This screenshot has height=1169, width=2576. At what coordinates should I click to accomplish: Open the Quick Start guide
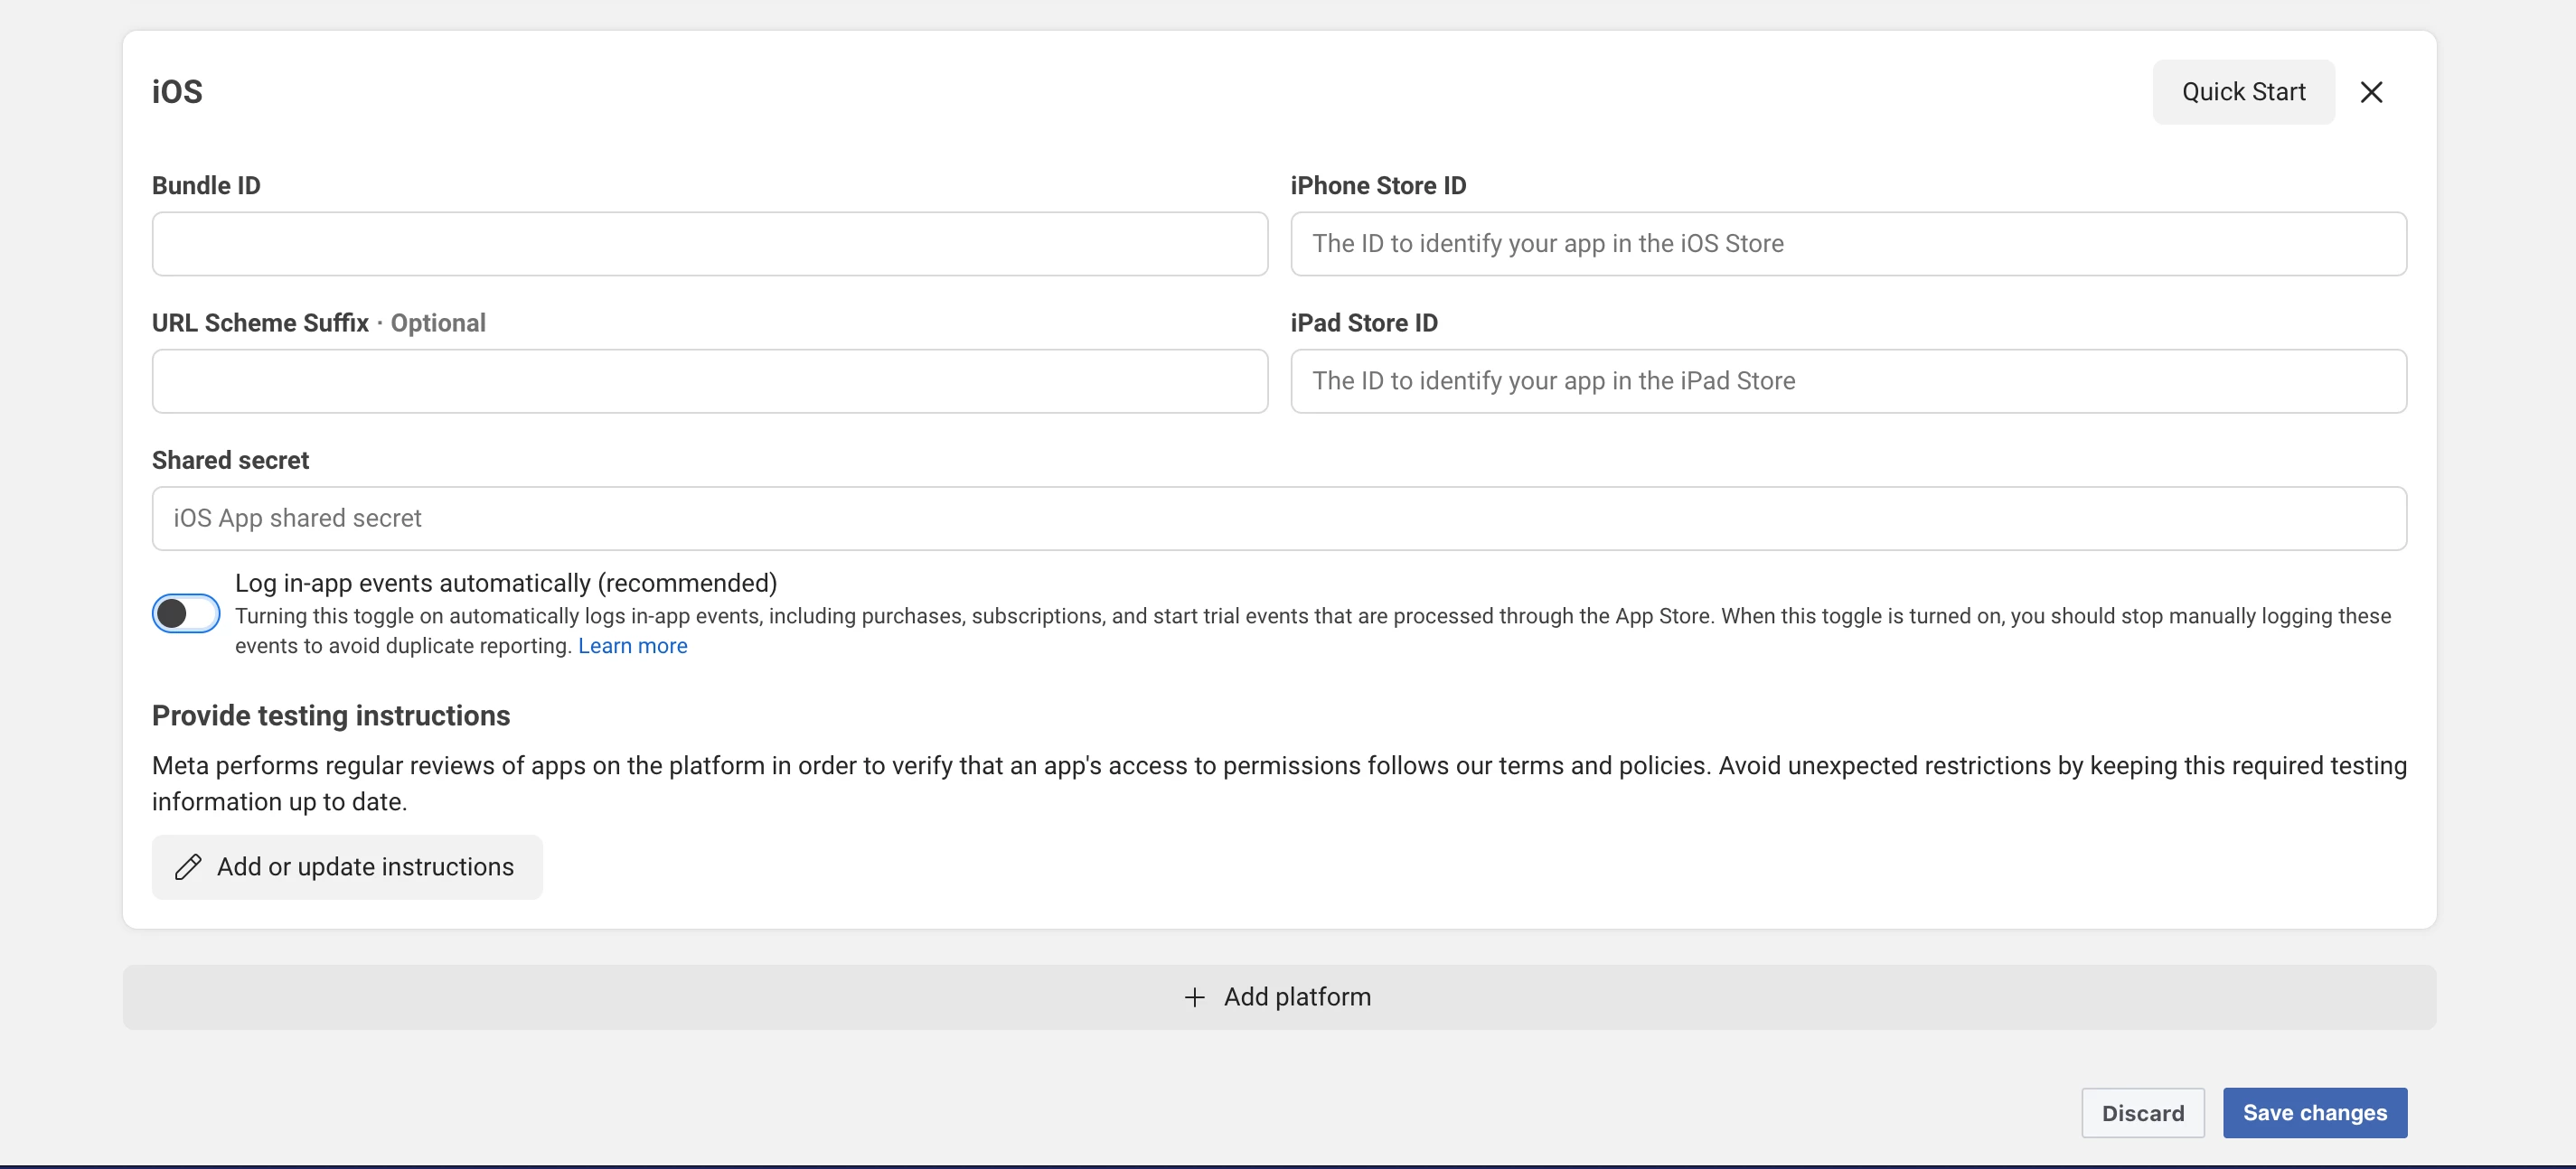2243,92
